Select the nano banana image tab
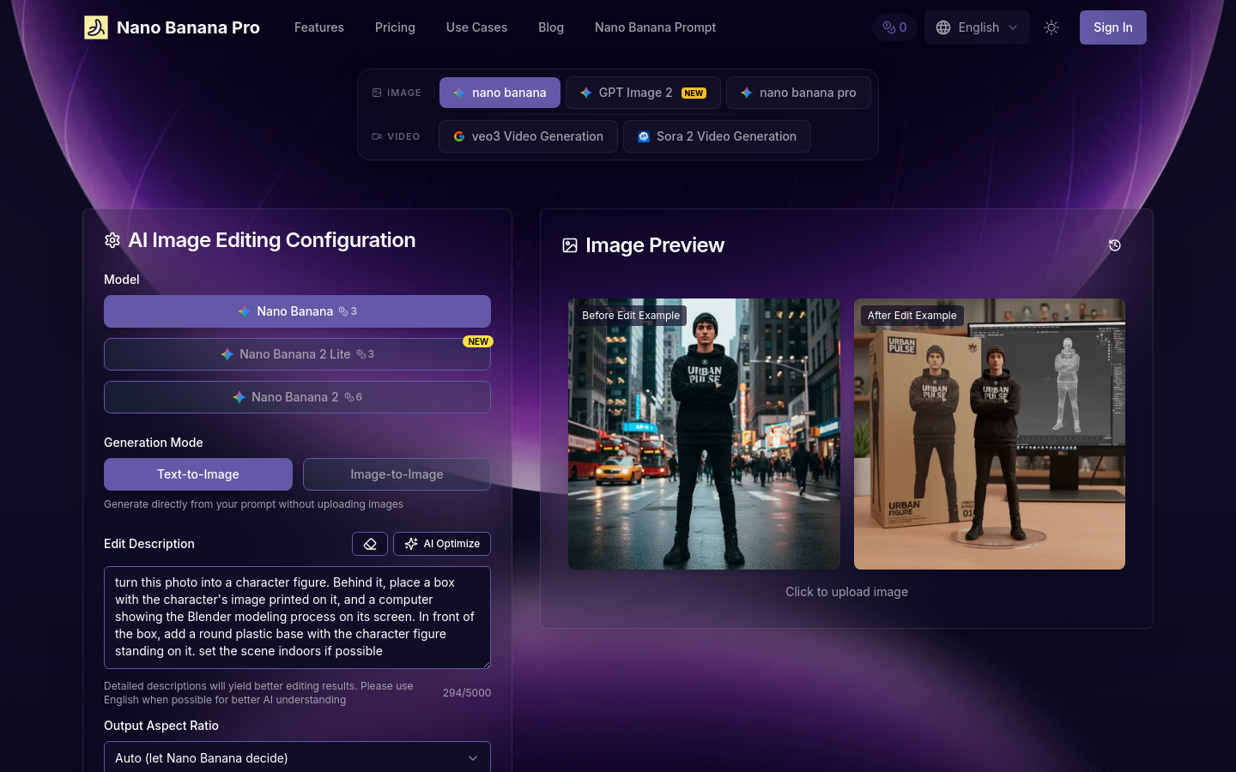This screenshot has width=1236, height=772. pyautogui.click(x=500, y=93)
